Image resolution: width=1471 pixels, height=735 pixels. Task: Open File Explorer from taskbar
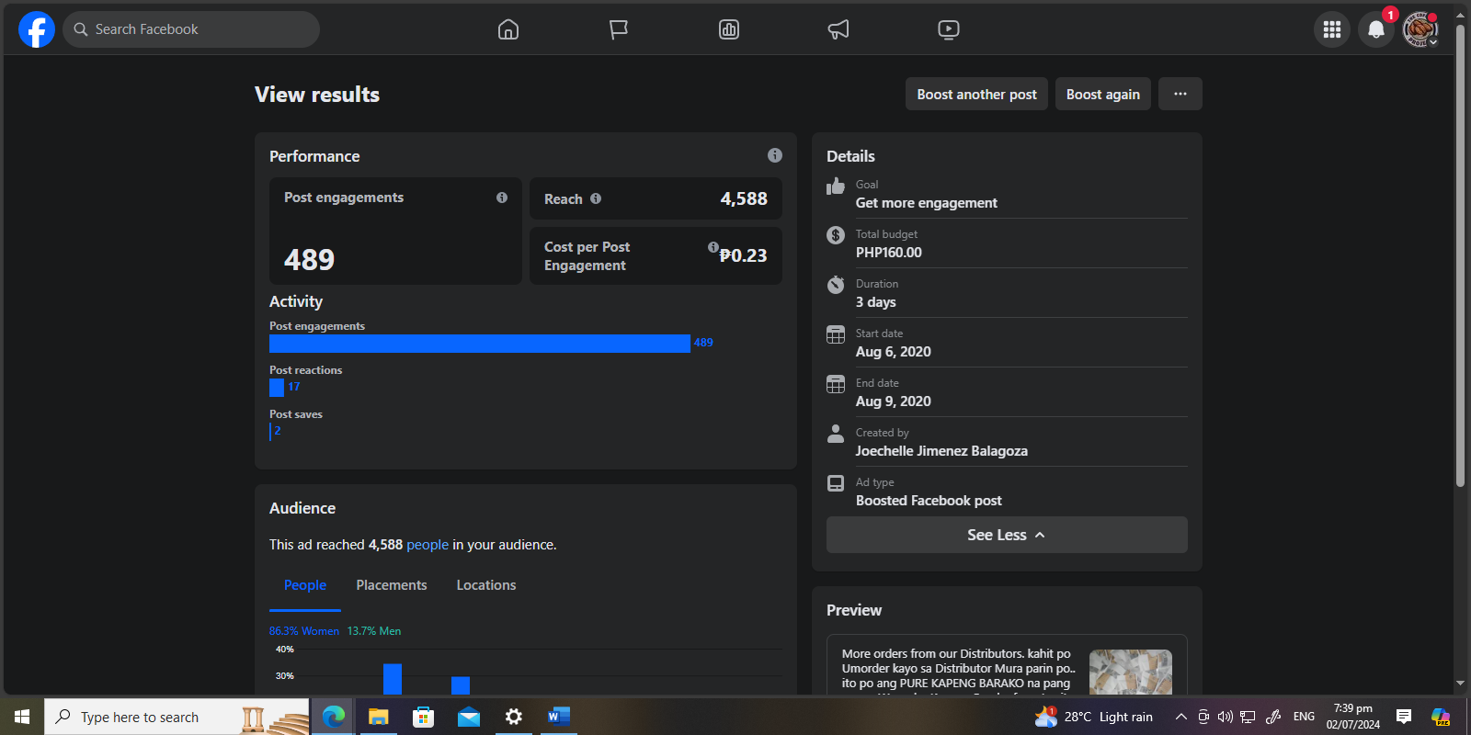click(x=379, y=717)
